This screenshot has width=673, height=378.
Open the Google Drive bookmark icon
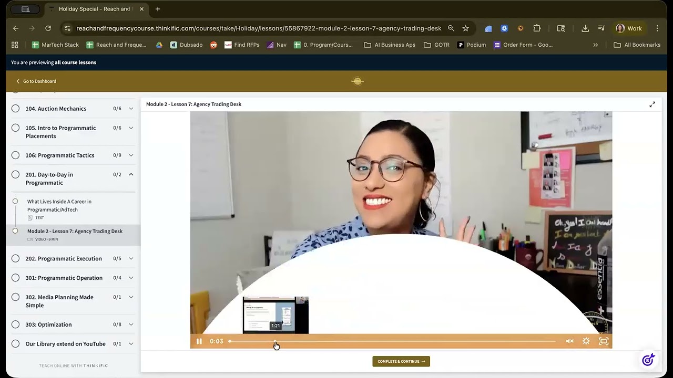[x=159, y=45]
